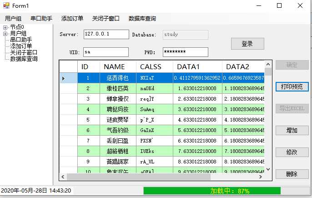
Task: Expand the 用户组 tree node
Action: point(5,34)
